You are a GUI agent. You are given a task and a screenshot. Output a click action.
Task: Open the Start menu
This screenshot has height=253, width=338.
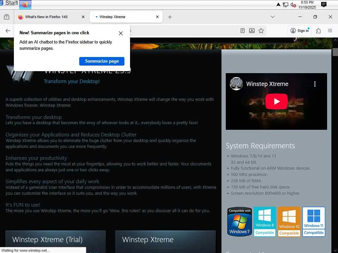coord(9,3)
